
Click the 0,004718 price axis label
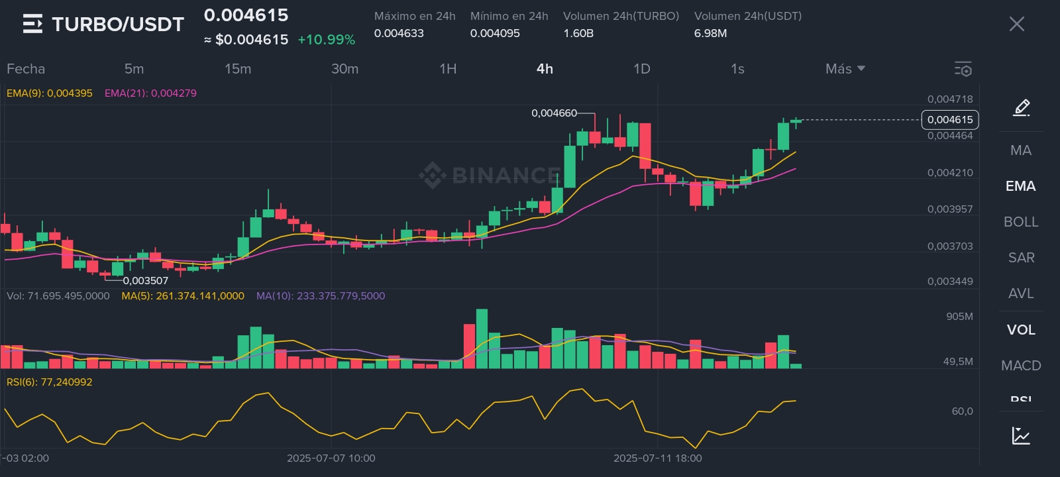click(950, 99)
